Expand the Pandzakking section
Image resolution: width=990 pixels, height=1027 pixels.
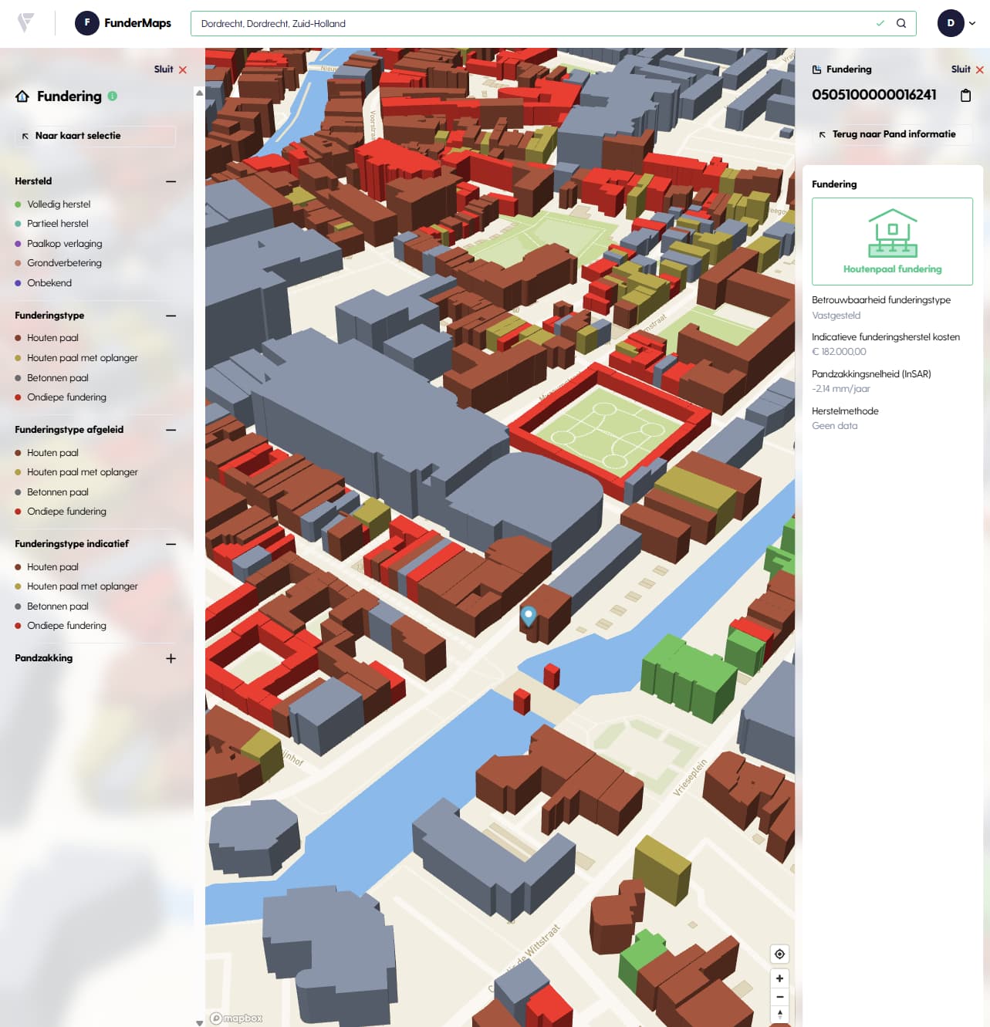[x=171, y=659]
